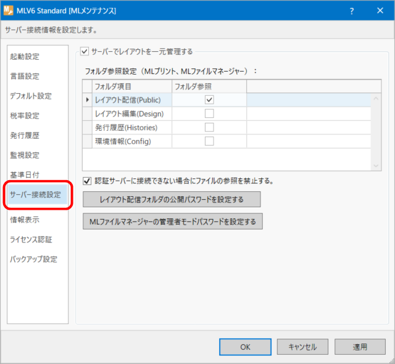The image size is (395, 364).
Task: Select デフォルト設定 in the sidebar
Action: point(31,96)
